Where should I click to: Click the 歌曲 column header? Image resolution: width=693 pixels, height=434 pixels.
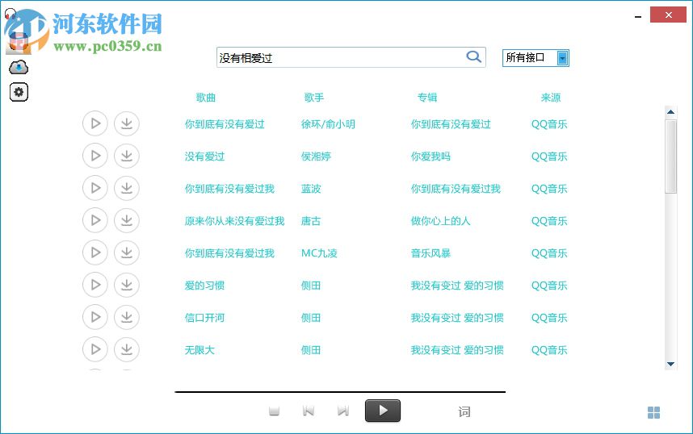[206, 97]
